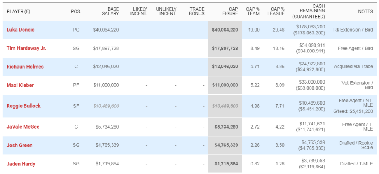Select Maxi Kleber's name

click(x=20, y=85)
